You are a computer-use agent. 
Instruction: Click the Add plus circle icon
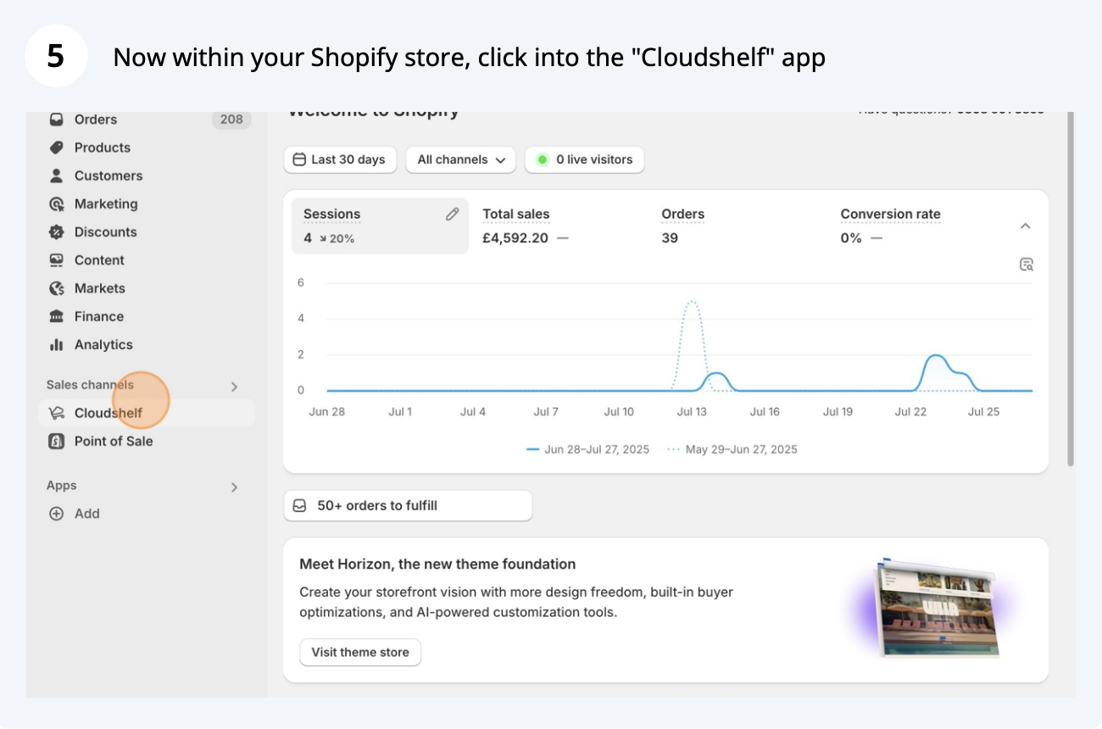[x=57, y=514]
